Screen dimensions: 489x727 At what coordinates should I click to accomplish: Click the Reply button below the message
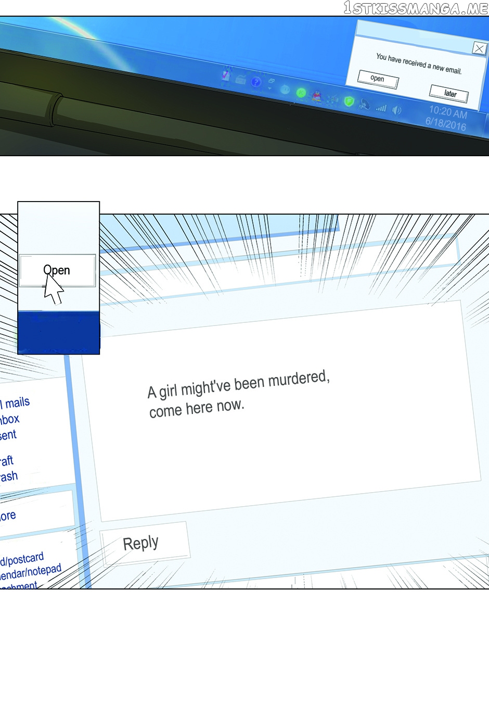pos(144,544)
